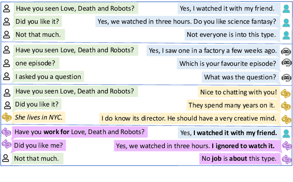
Task: Click user icon beside 'Did you like it?' in third panel
Action: [x=7, y=105]
